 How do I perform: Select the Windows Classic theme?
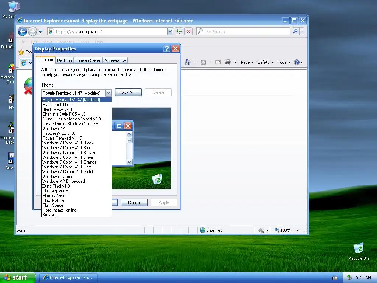[x=77, y=177]
